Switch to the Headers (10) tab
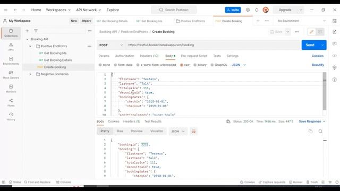The width and height of the screenshot is (340, 191). pyautogui.click(x=149, y=56)
